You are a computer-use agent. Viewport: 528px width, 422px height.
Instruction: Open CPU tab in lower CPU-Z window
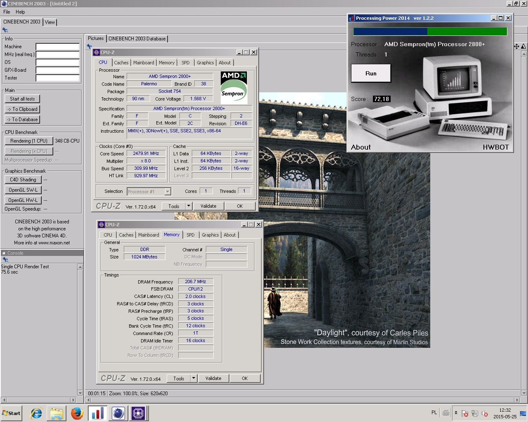point(108,235)
